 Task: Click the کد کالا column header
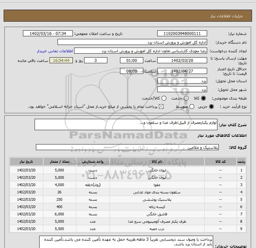[220, 161]
